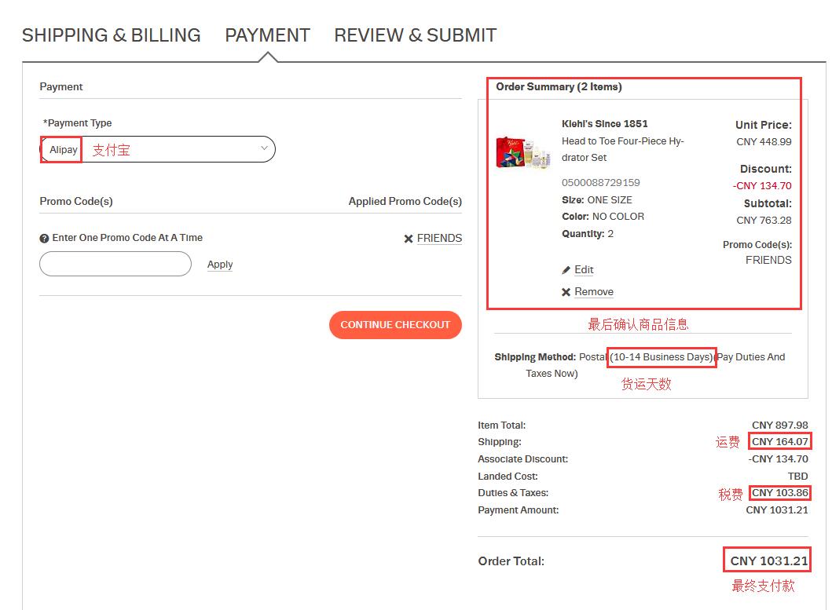
Task: Click the applied FRIENDS promo code link
Action: click(x=439, y=239)
